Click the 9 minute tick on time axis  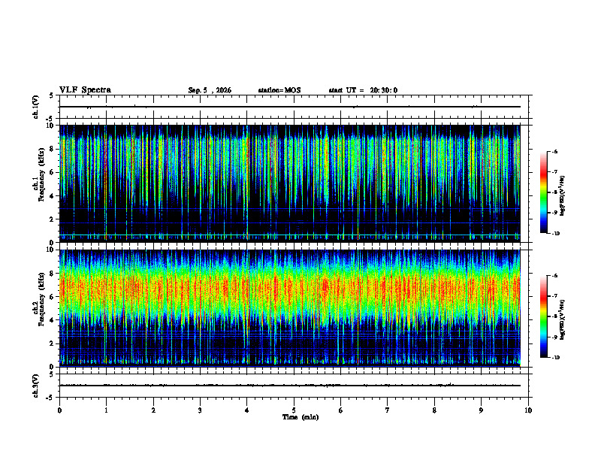[x=481, y=410]
